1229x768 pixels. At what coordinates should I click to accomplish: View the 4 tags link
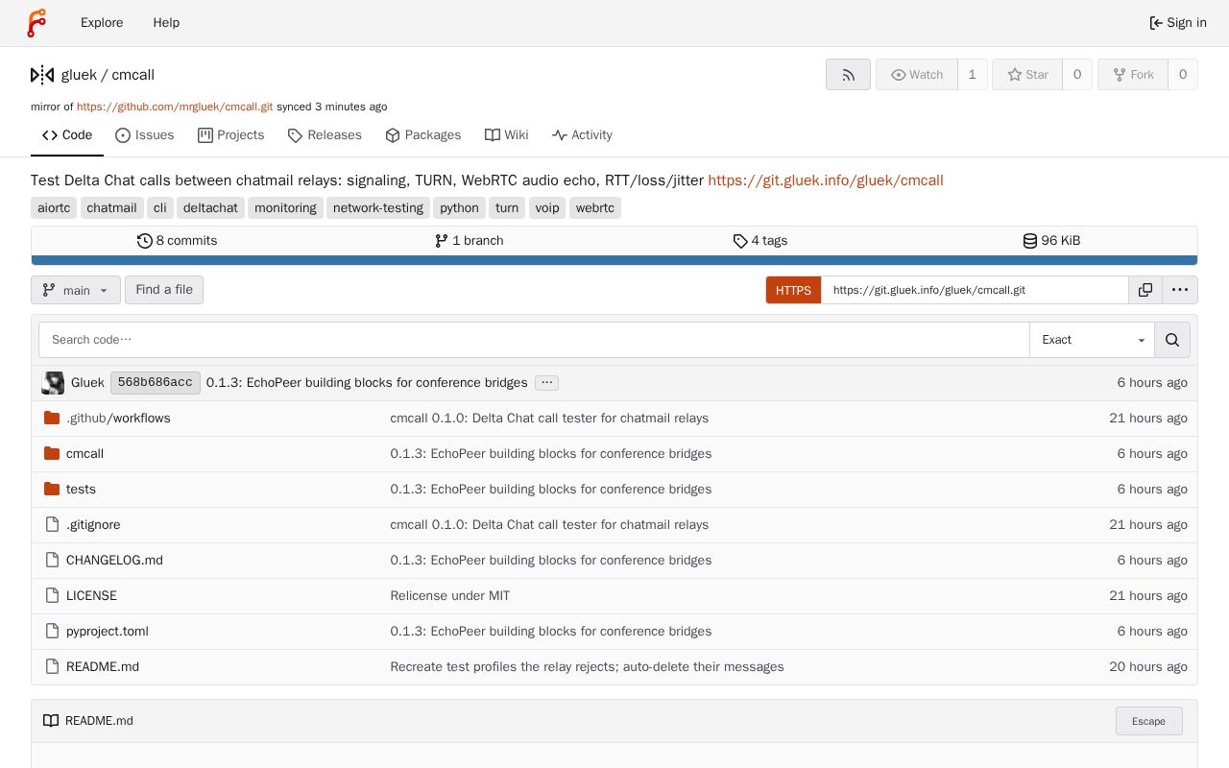pos(760,241)
